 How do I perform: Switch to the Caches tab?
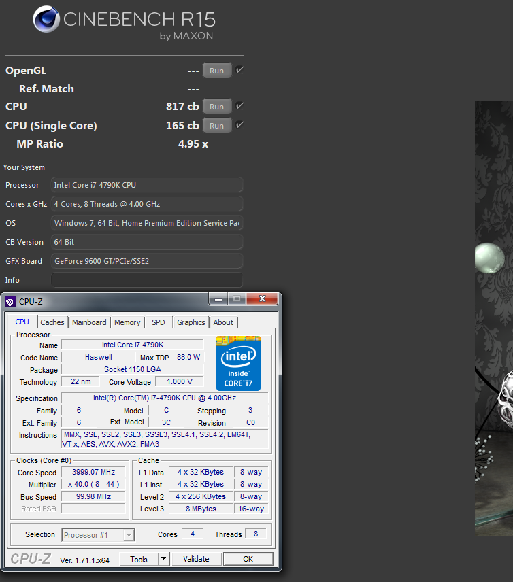click(52, 322)
